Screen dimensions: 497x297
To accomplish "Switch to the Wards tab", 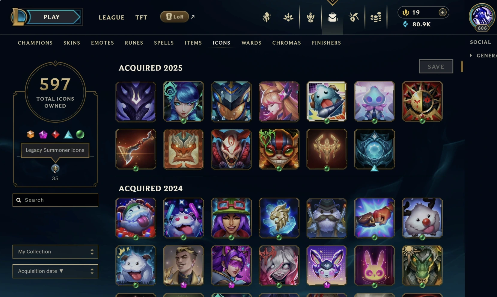I will (x=251, y=43).
